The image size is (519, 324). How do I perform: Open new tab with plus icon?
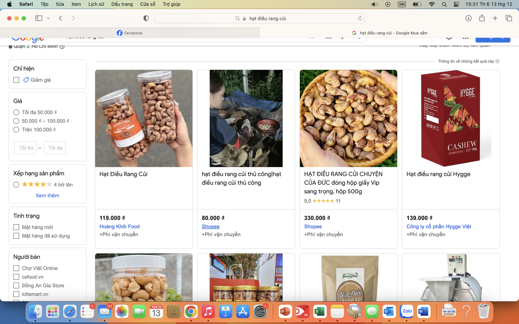click(x=495, y=18)
